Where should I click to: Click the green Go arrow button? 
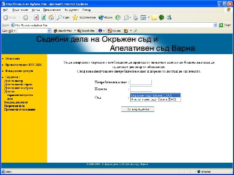coord(221,25)
